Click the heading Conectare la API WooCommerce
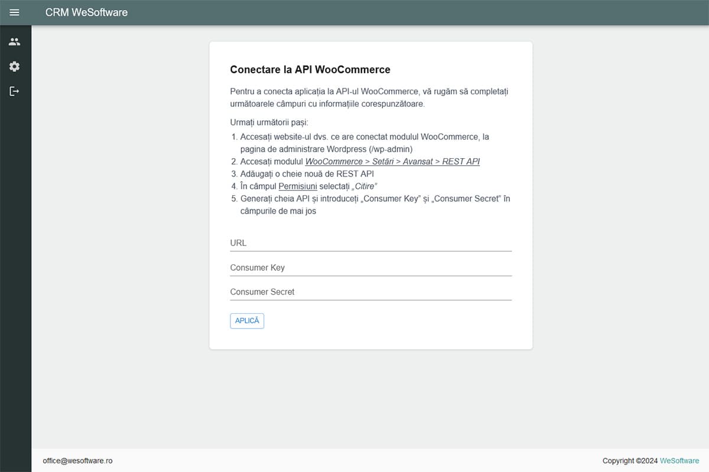 [310, 70]
